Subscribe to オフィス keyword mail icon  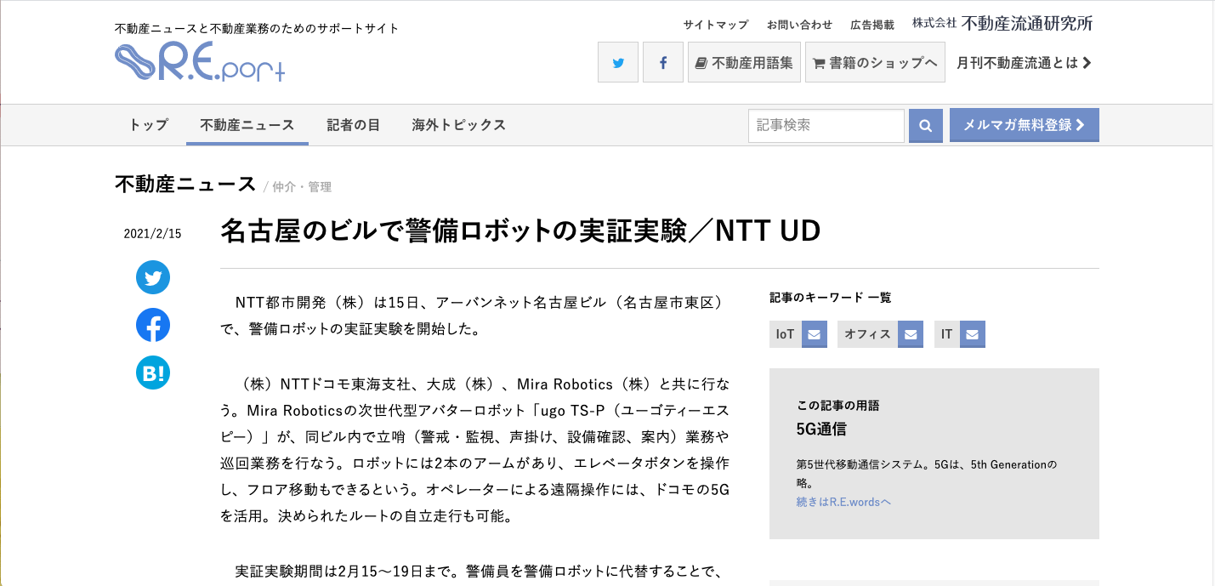click(x=911, y=334)
